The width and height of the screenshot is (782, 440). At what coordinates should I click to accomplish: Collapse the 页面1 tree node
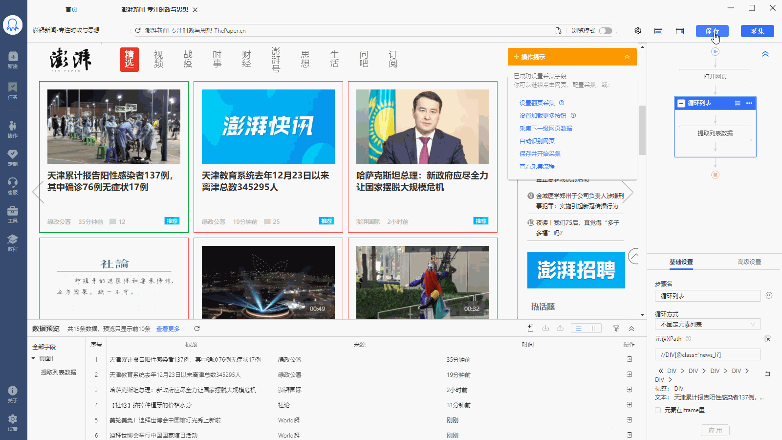click(33, 358)
